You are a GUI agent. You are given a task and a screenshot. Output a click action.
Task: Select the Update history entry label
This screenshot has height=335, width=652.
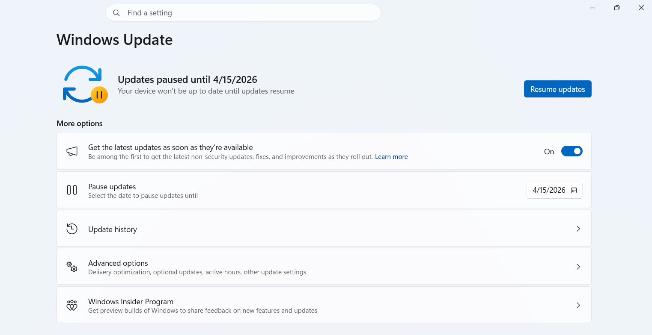(x=113, y=229)
